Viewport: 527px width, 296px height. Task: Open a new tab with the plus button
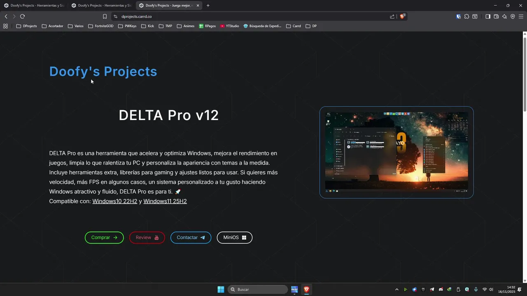208,6
